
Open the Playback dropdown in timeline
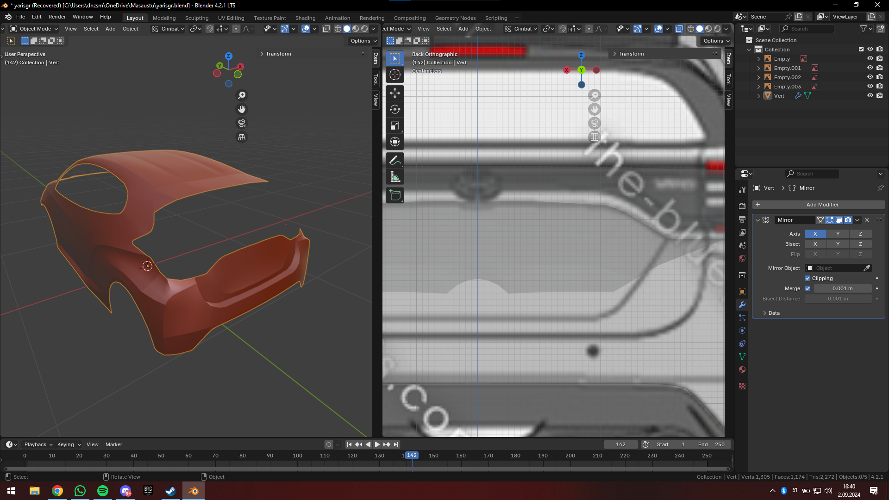point(38,444)
